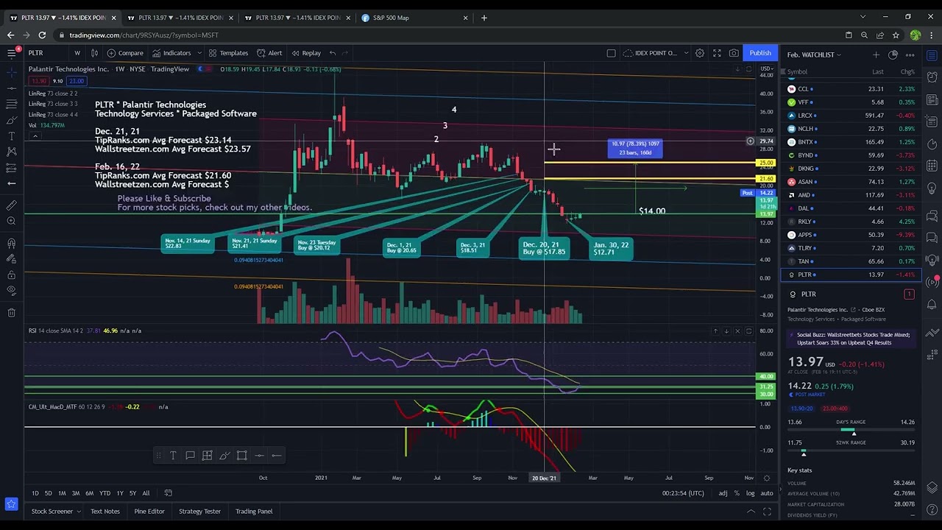This screenshot has width=942, height=530.
Task: Toggle adj price adjustment
Action: pyautogui.click(x=723, y=493)
